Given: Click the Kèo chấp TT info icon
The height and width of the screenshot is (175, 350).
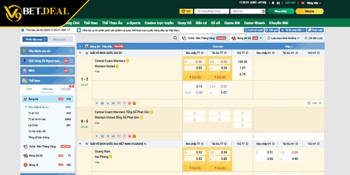Looking at the screenshot, I should (x=203, y=52).
